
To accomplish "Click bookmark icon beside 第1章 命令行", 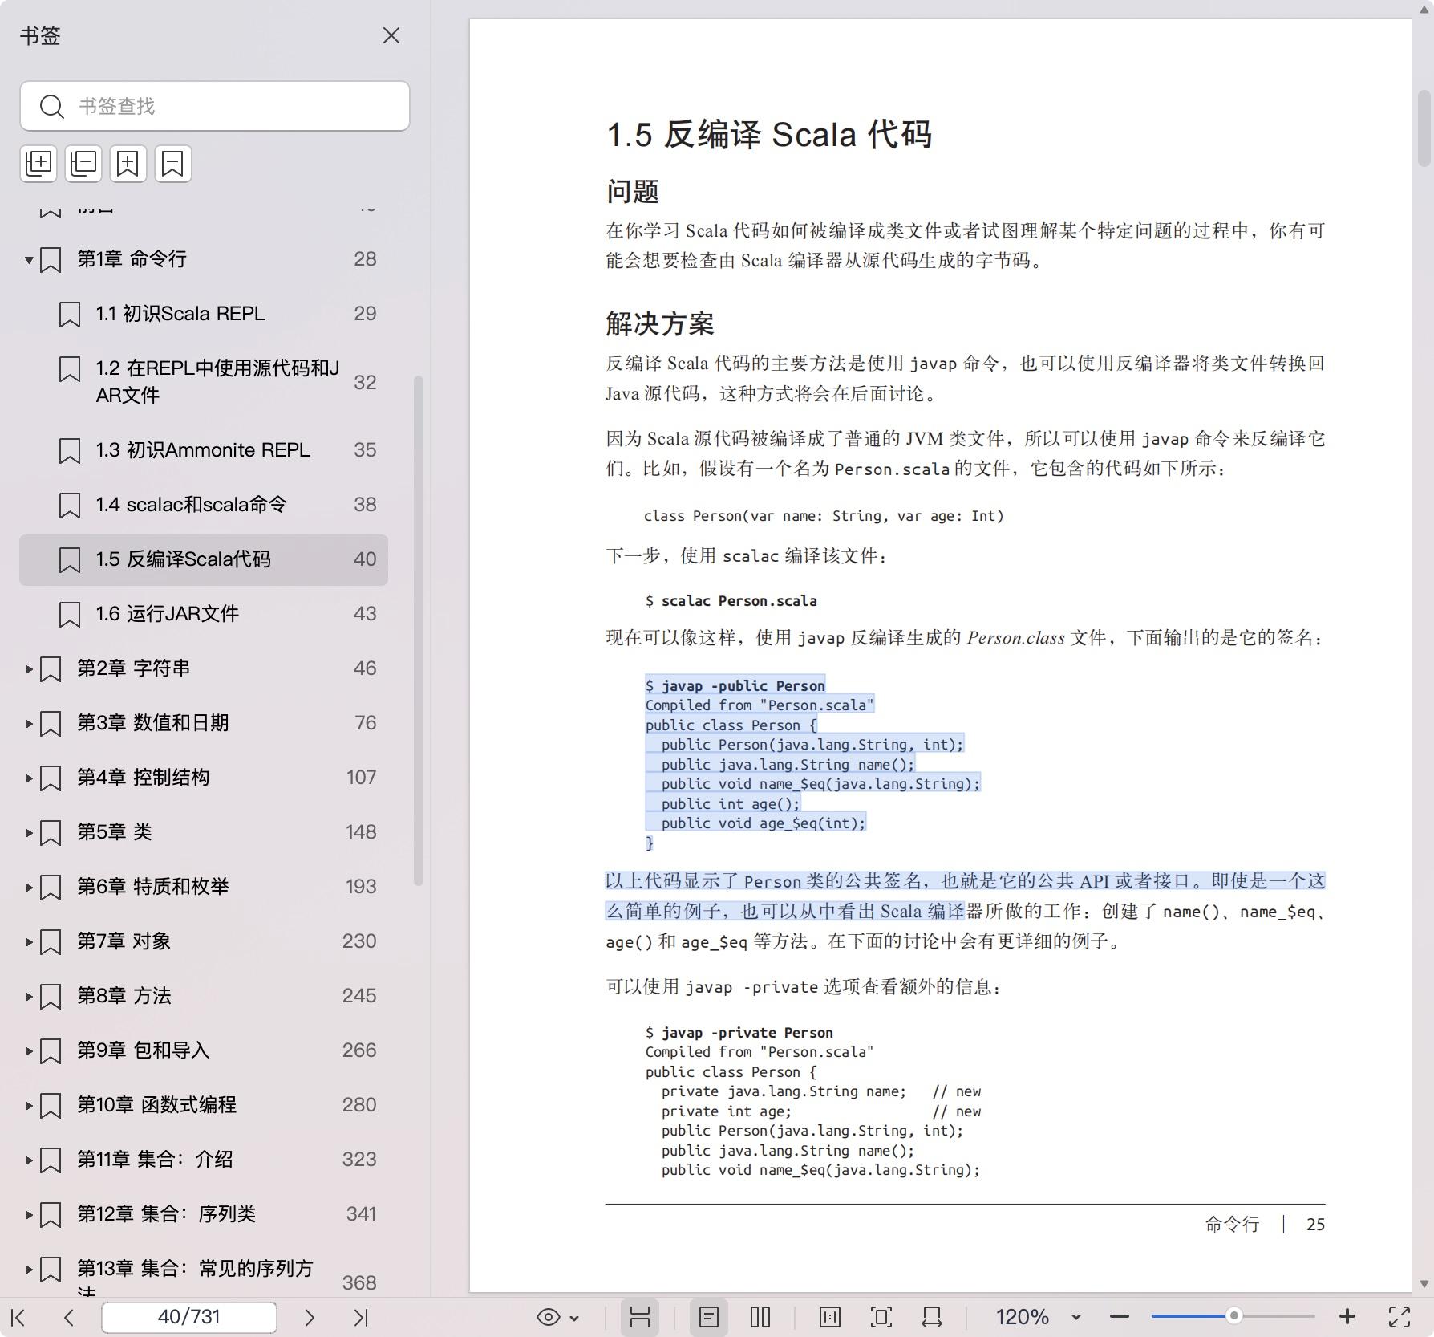I will click(51, 260).
